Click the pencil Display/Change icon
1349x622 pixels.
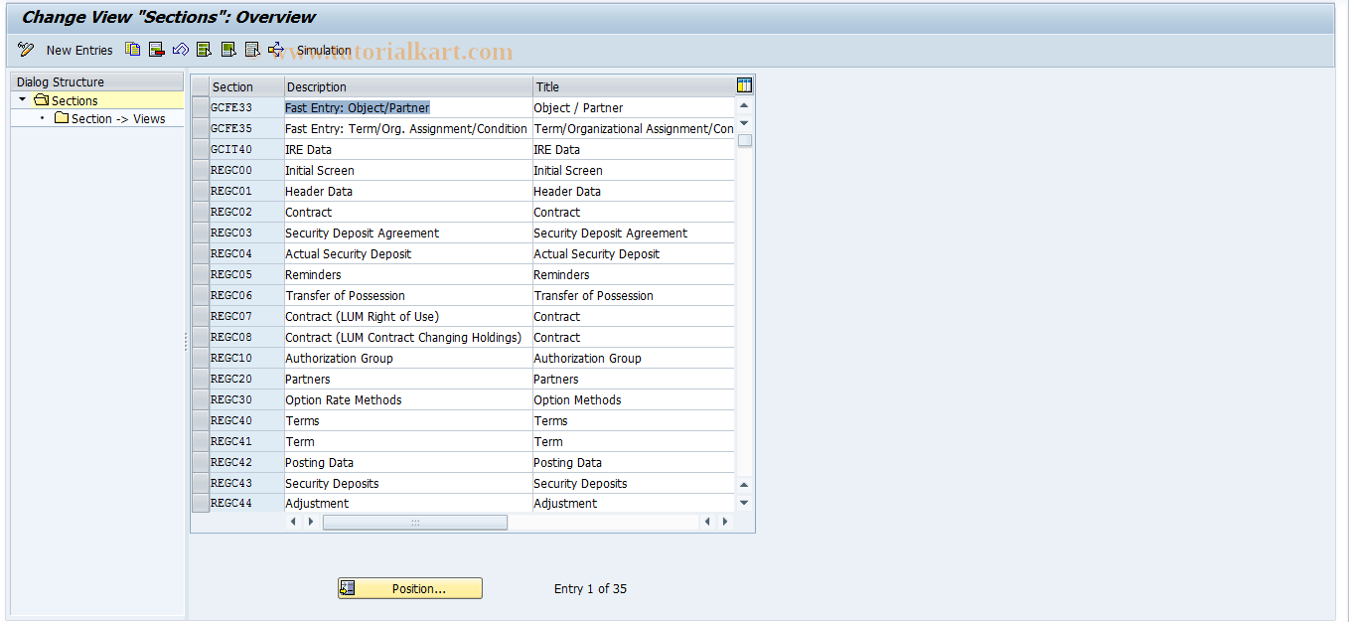coord(26,49)
